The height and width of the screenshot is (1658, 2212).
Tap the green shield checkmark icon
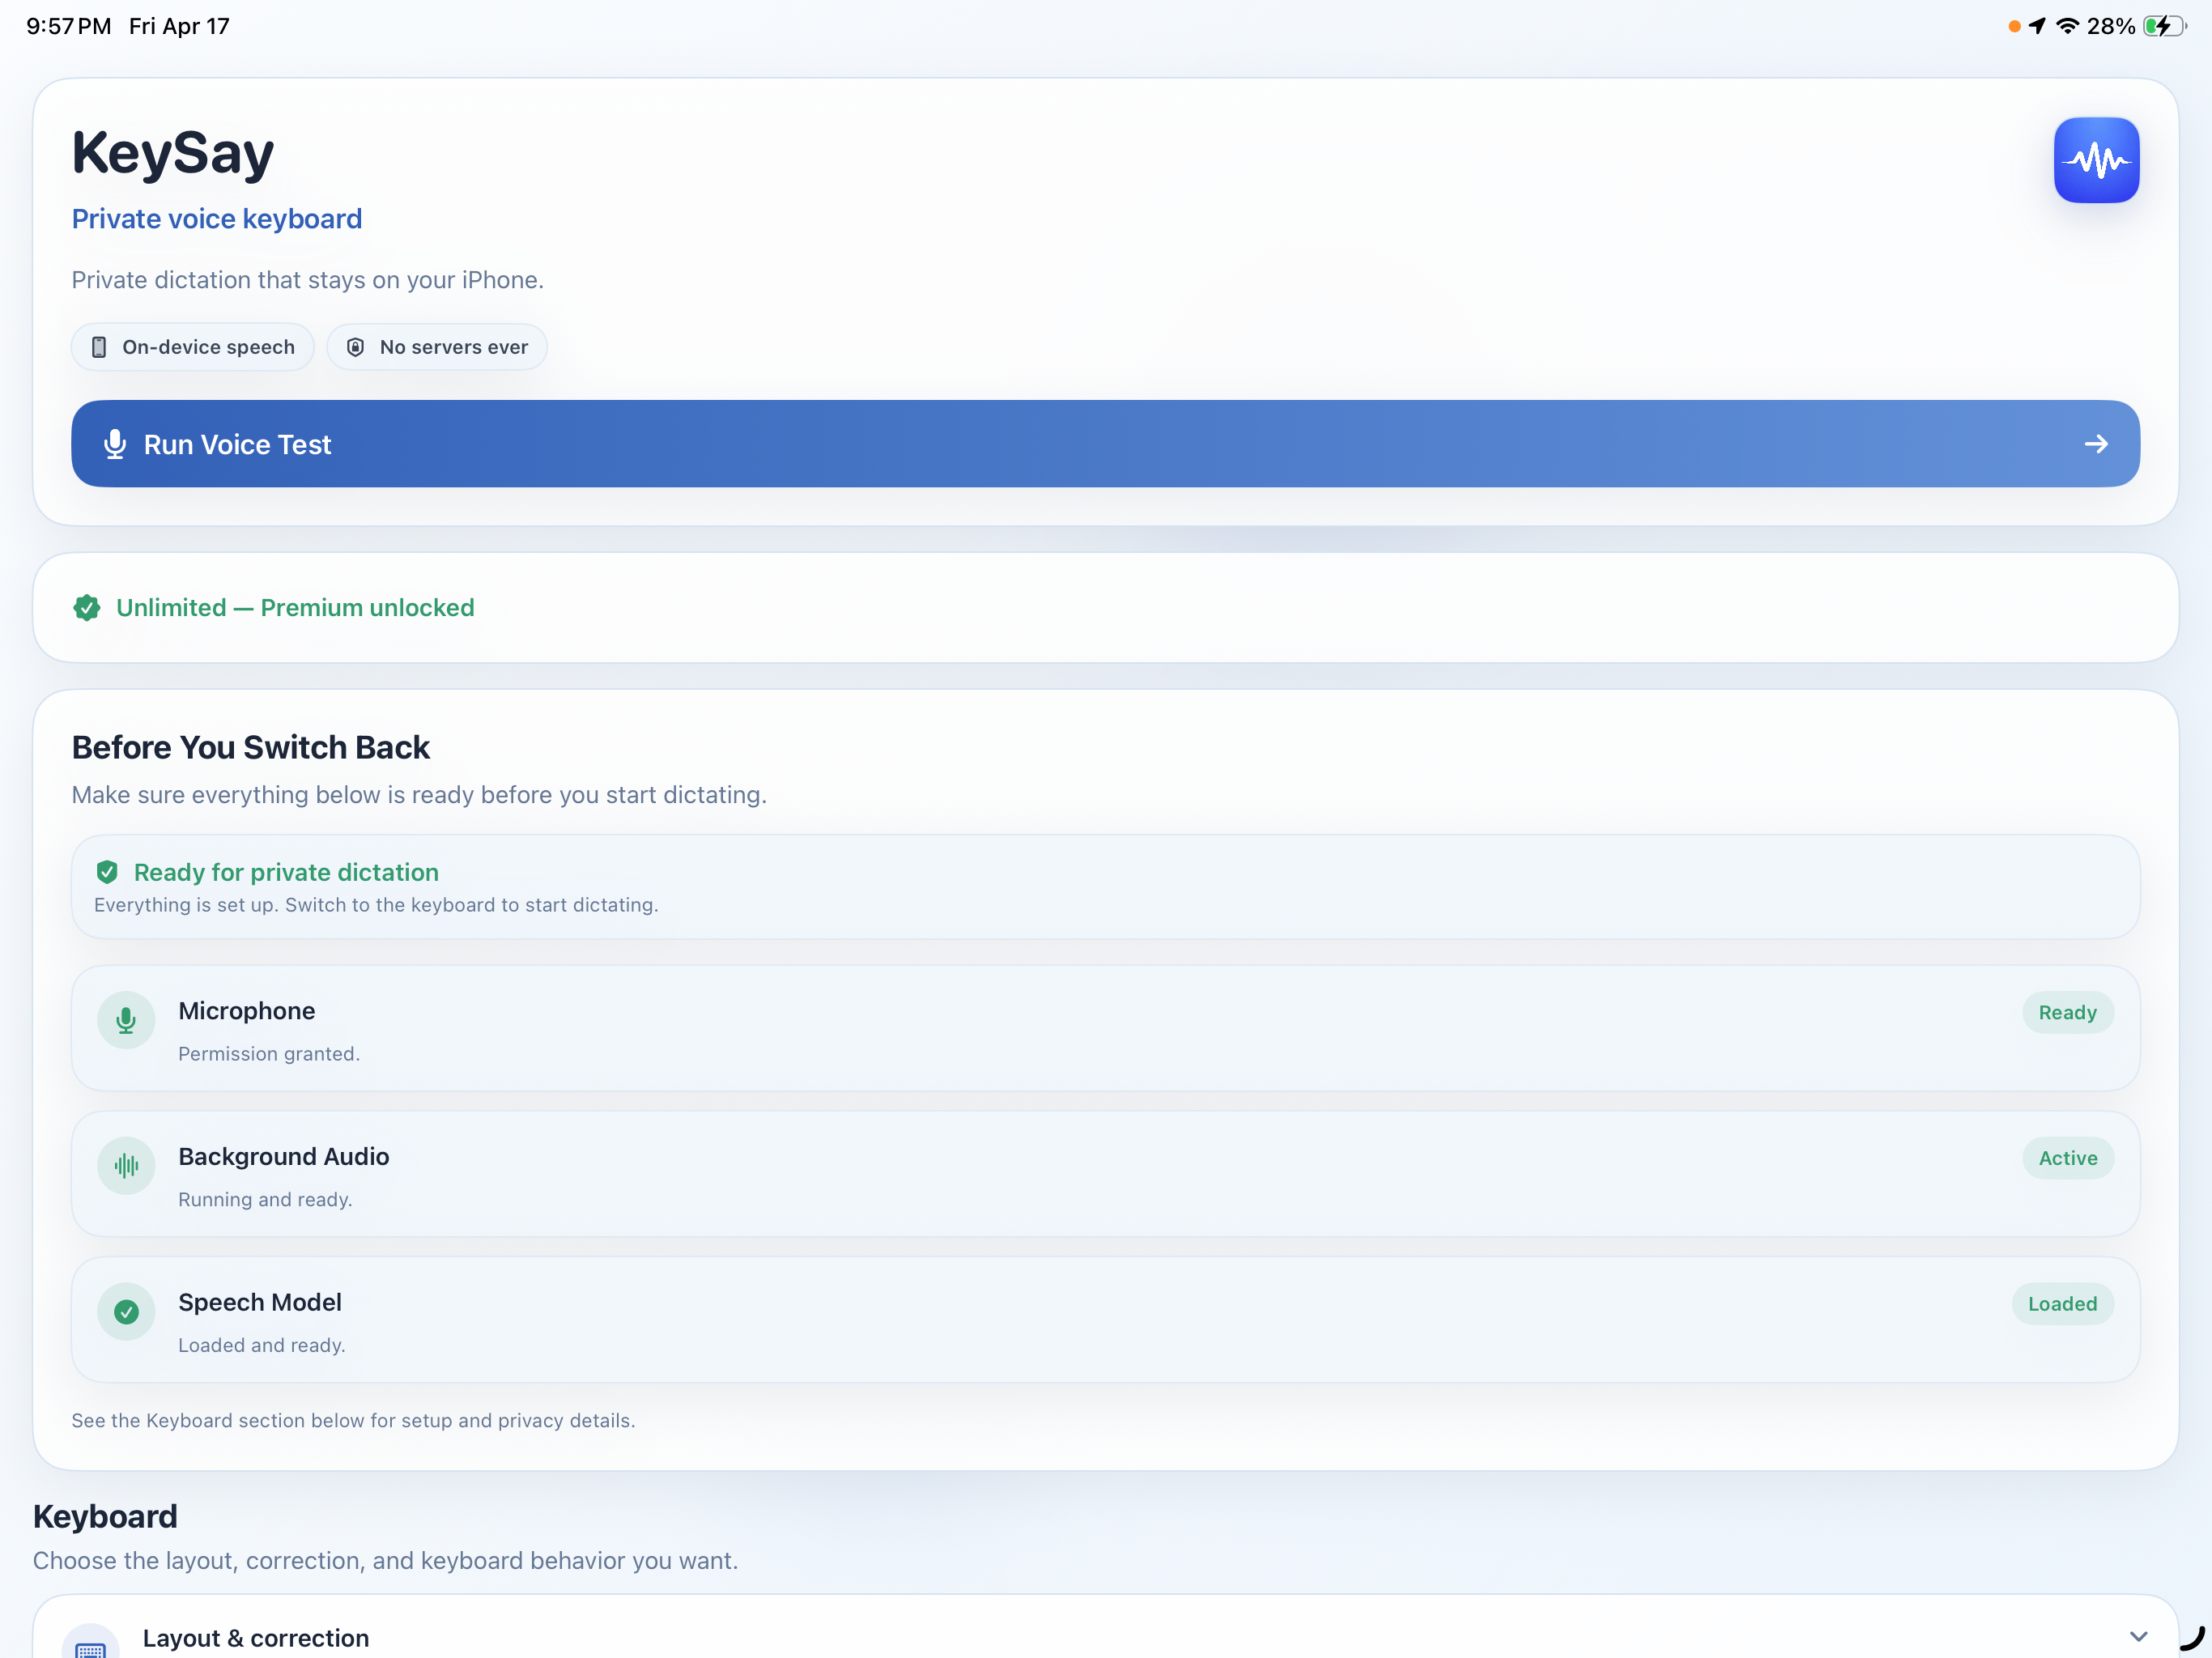point(107,872)
